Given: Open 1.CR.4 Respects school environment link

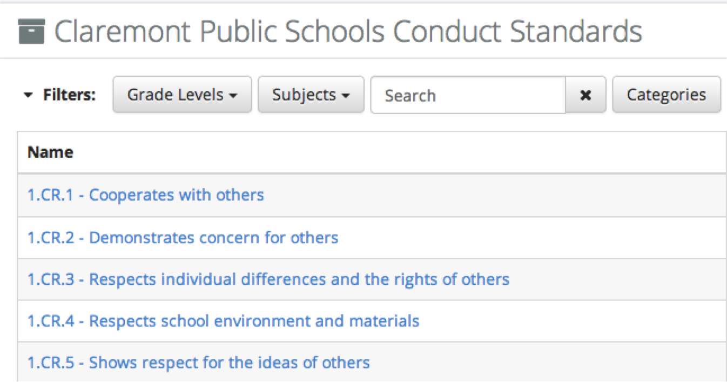Looking at the screenshot, I should tap(224, 321).
